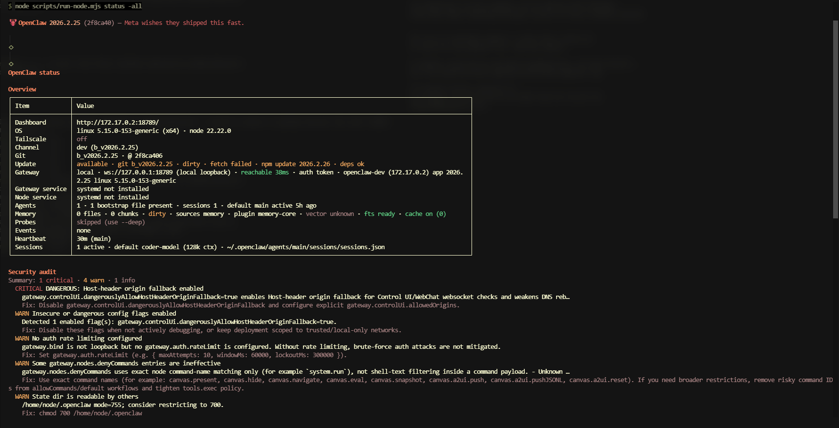Viewport: 839px width, 428px height.
Task: Click 'fetch failed' in the Update row
Action: click(x=231, y=164)
